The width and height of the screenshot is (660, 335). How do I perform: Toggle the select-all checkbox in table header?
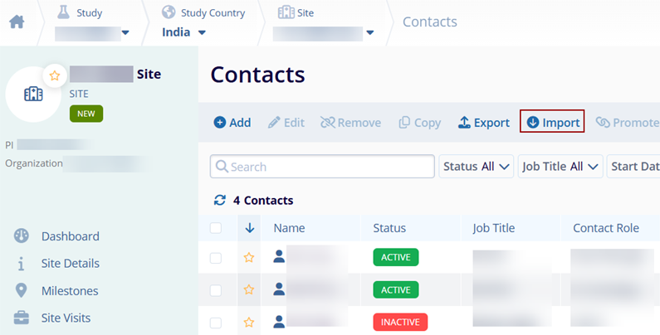coord(216,228)
